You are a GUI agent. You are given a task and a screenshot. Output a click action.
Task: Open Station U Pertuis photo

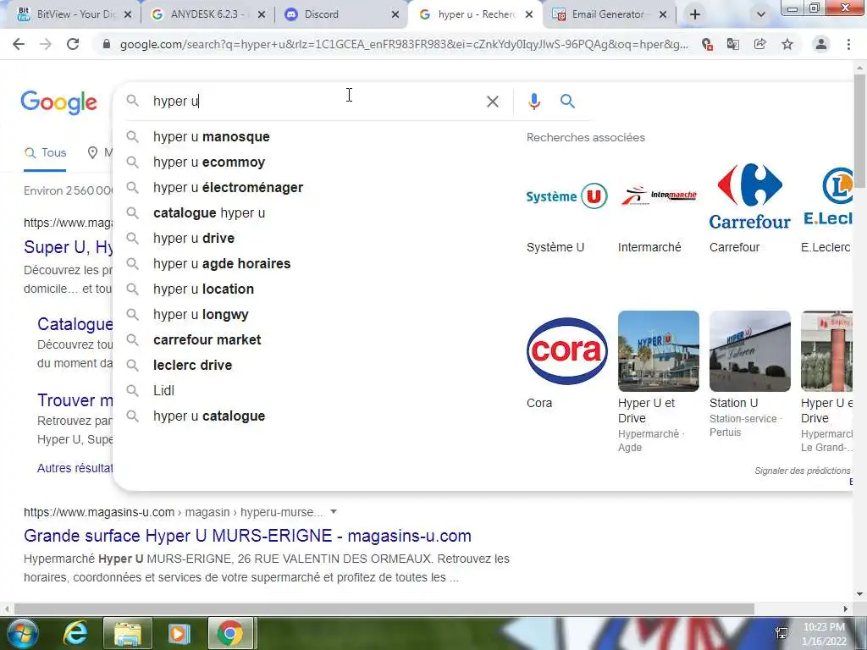click(750, 351)
